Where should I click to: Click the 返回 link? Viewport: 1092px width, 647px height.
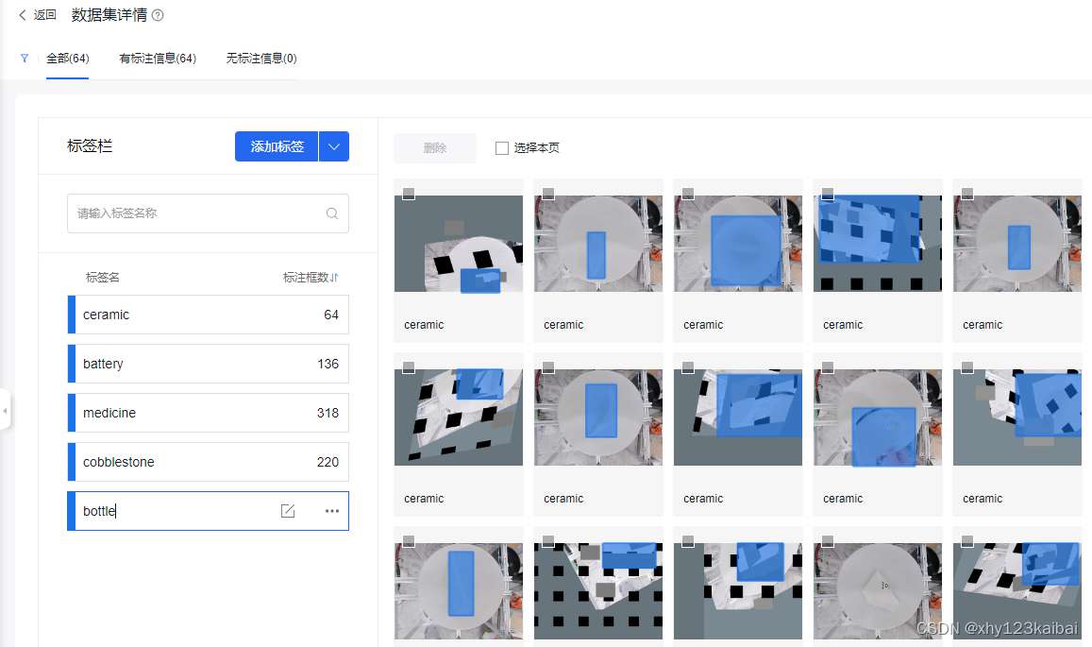(45, 15)
